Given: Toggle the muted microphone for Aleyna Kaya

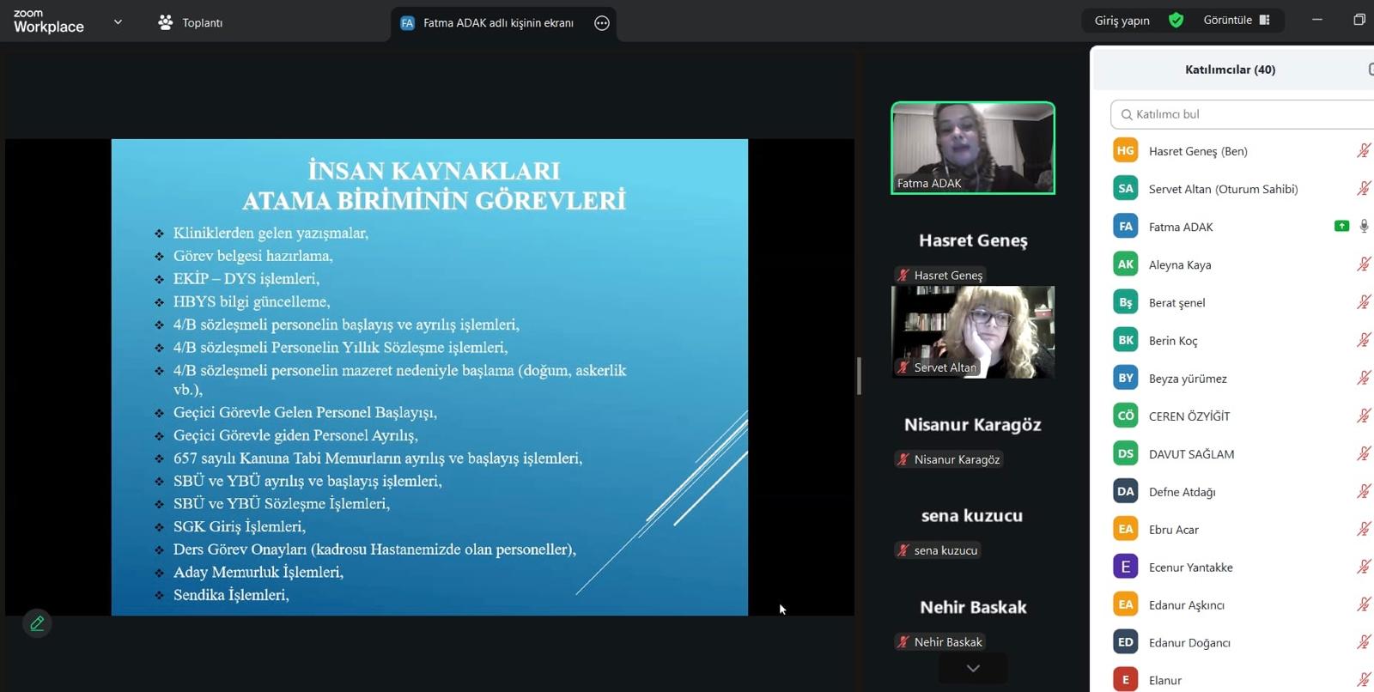Looking at the screenshot, I should pyautogui.click(x=1363, y=264).
